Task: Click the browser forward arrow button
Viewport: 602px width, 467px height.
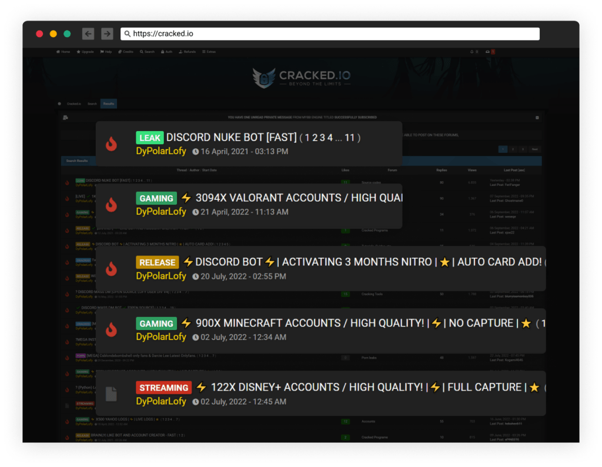Action: [x=107, y=34]
